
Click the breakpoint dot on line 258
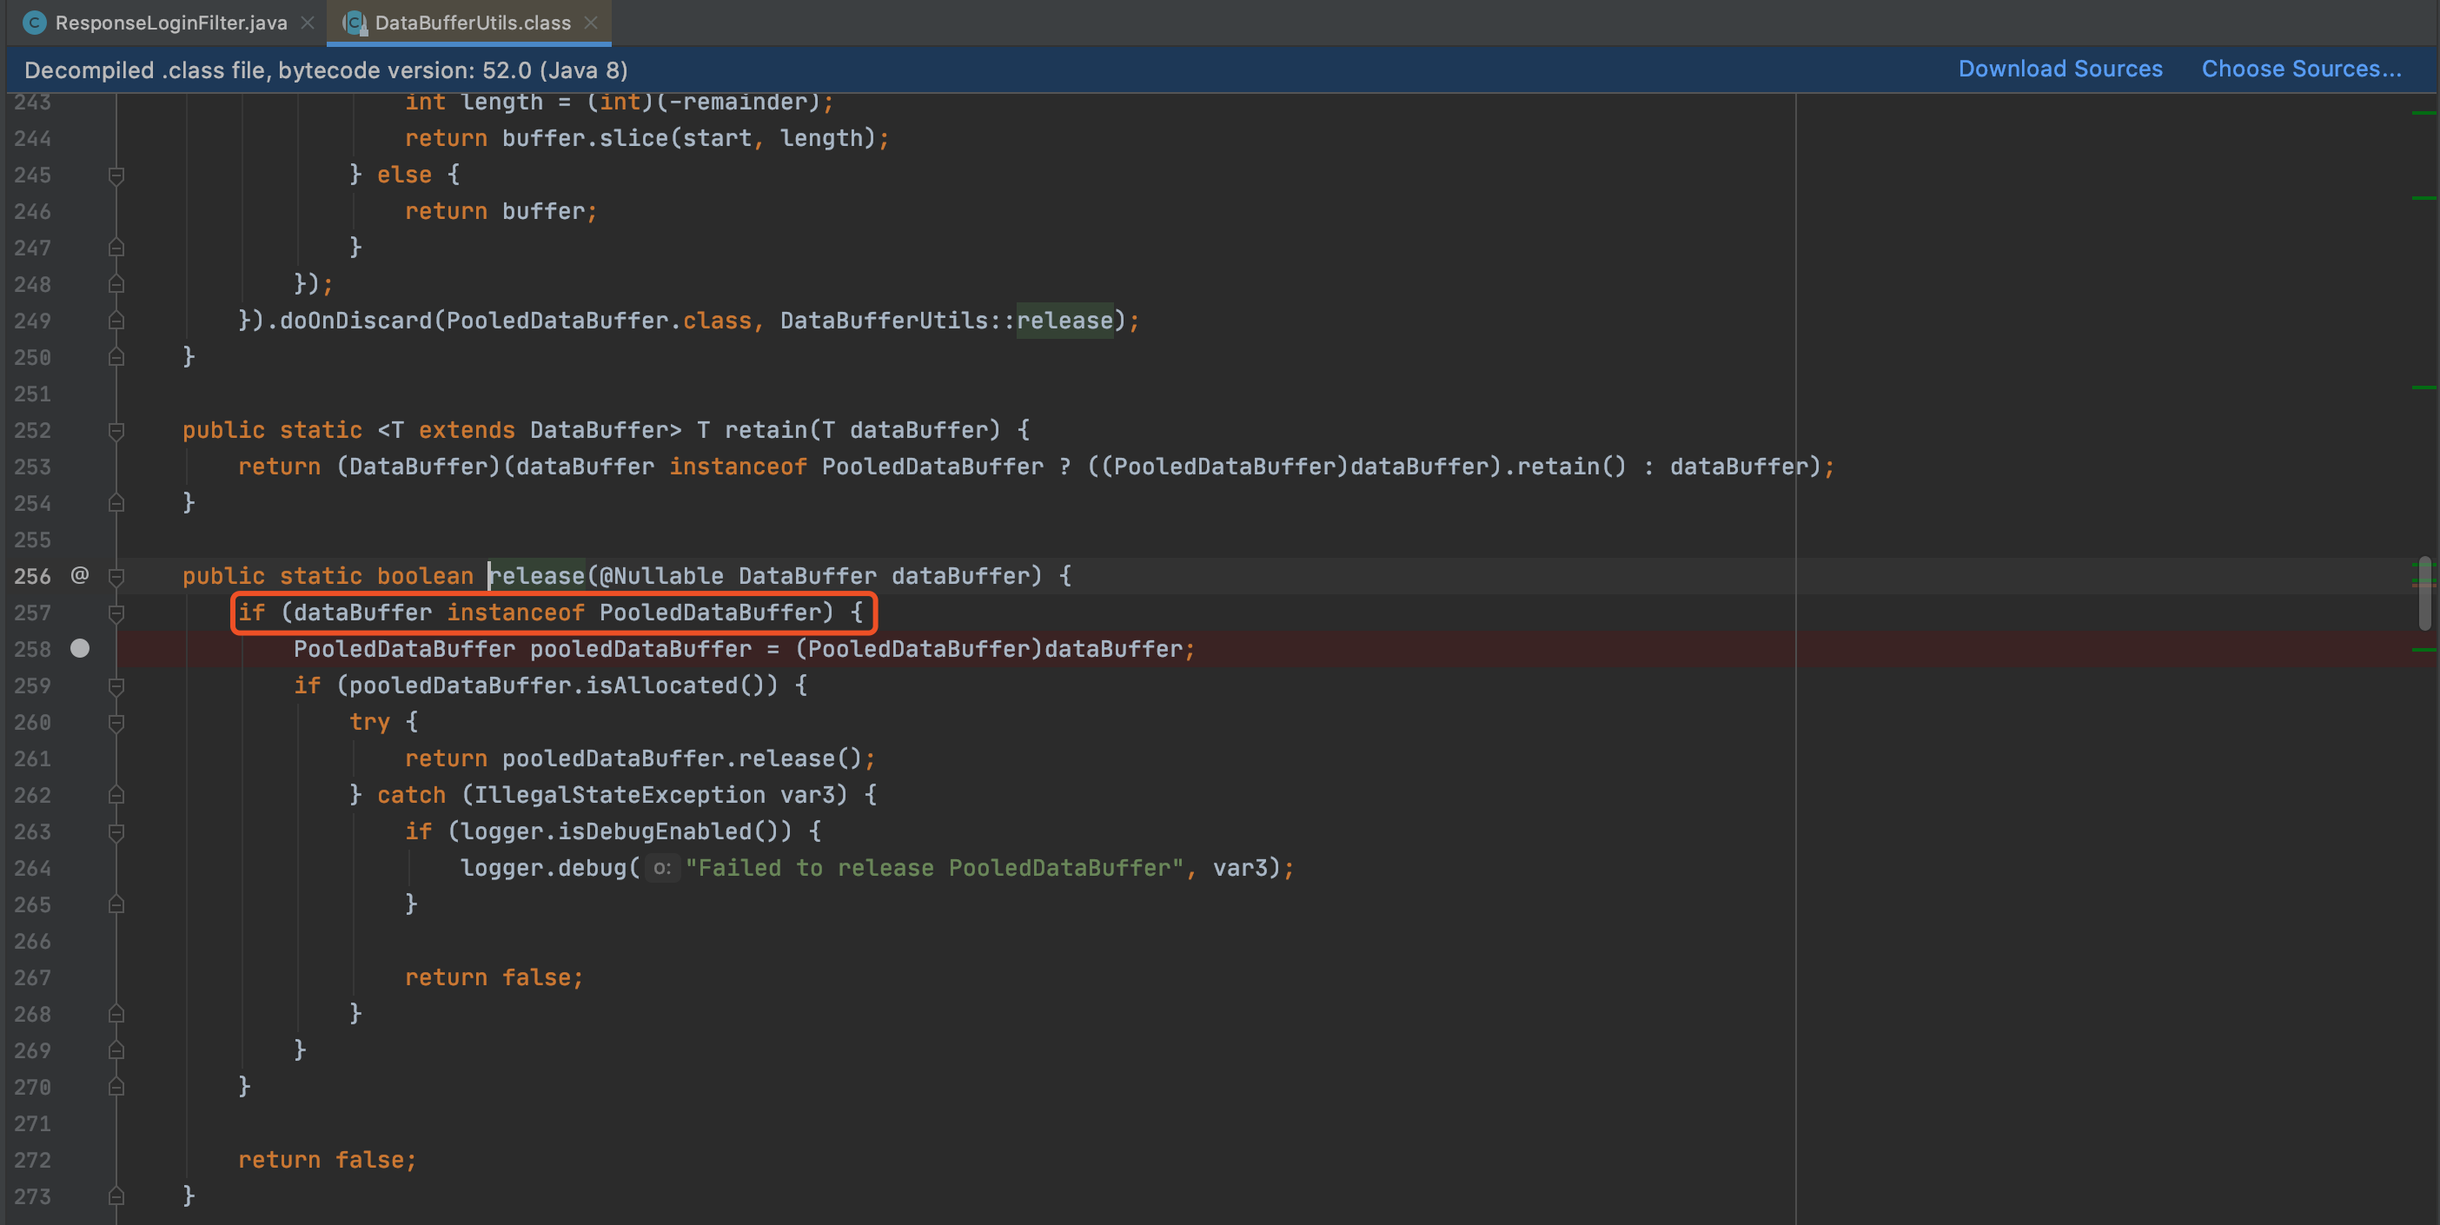point(81,648)
